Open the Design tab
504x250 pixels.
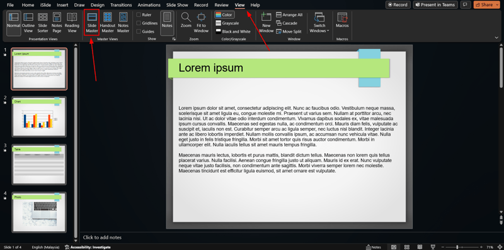coord(98,5)
